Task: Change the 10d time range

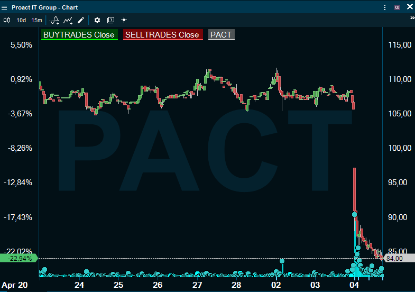Action: tap(21, 20)
